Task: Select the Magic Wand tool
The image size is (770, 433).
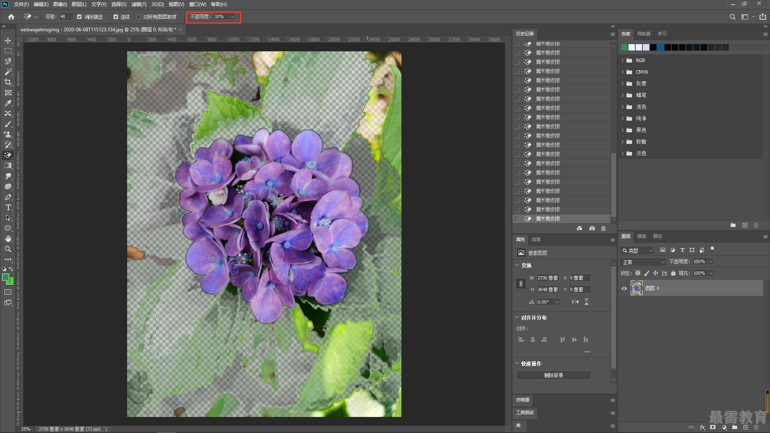Action: tap(8, 72)
